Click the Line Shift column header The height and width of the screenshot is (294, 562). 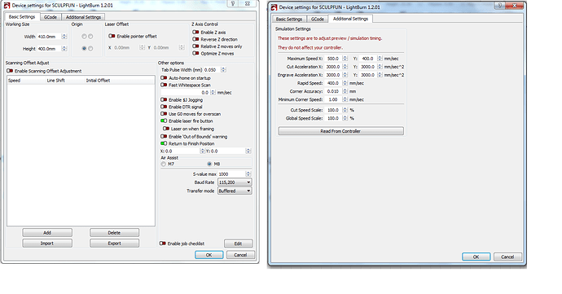pos(56,81)
